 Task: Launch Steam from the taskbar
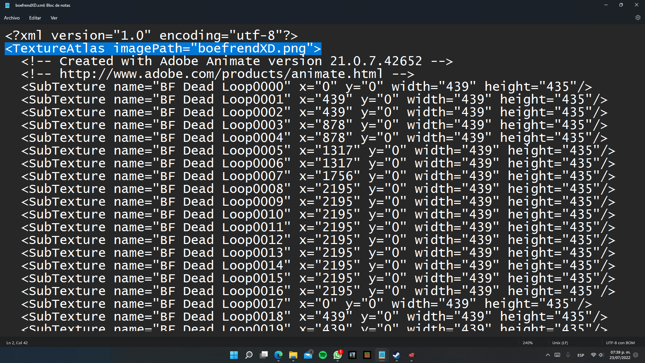click(x=396, y=355)
